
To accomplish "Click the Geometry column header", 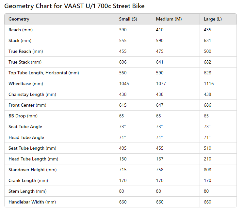I will point(19,19).
